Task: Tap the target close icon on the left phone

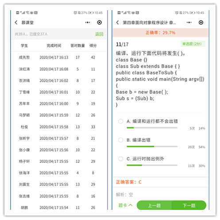Action: [100, 23]
